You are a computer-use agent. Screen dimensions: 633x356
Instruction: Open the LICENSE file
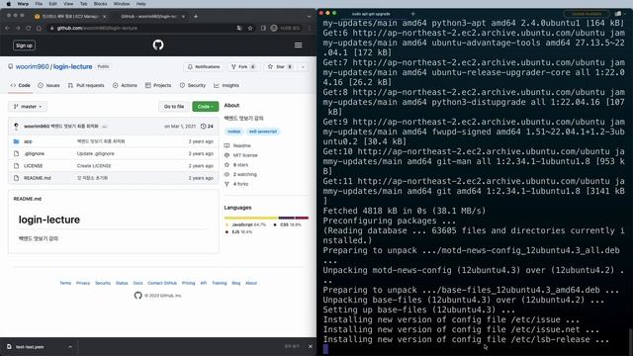[33, 166]
